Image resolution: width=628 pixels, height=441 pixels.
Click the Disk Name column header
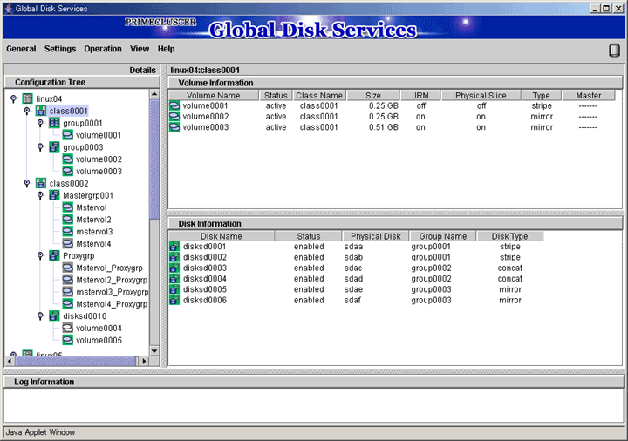(x=222, y=236)
